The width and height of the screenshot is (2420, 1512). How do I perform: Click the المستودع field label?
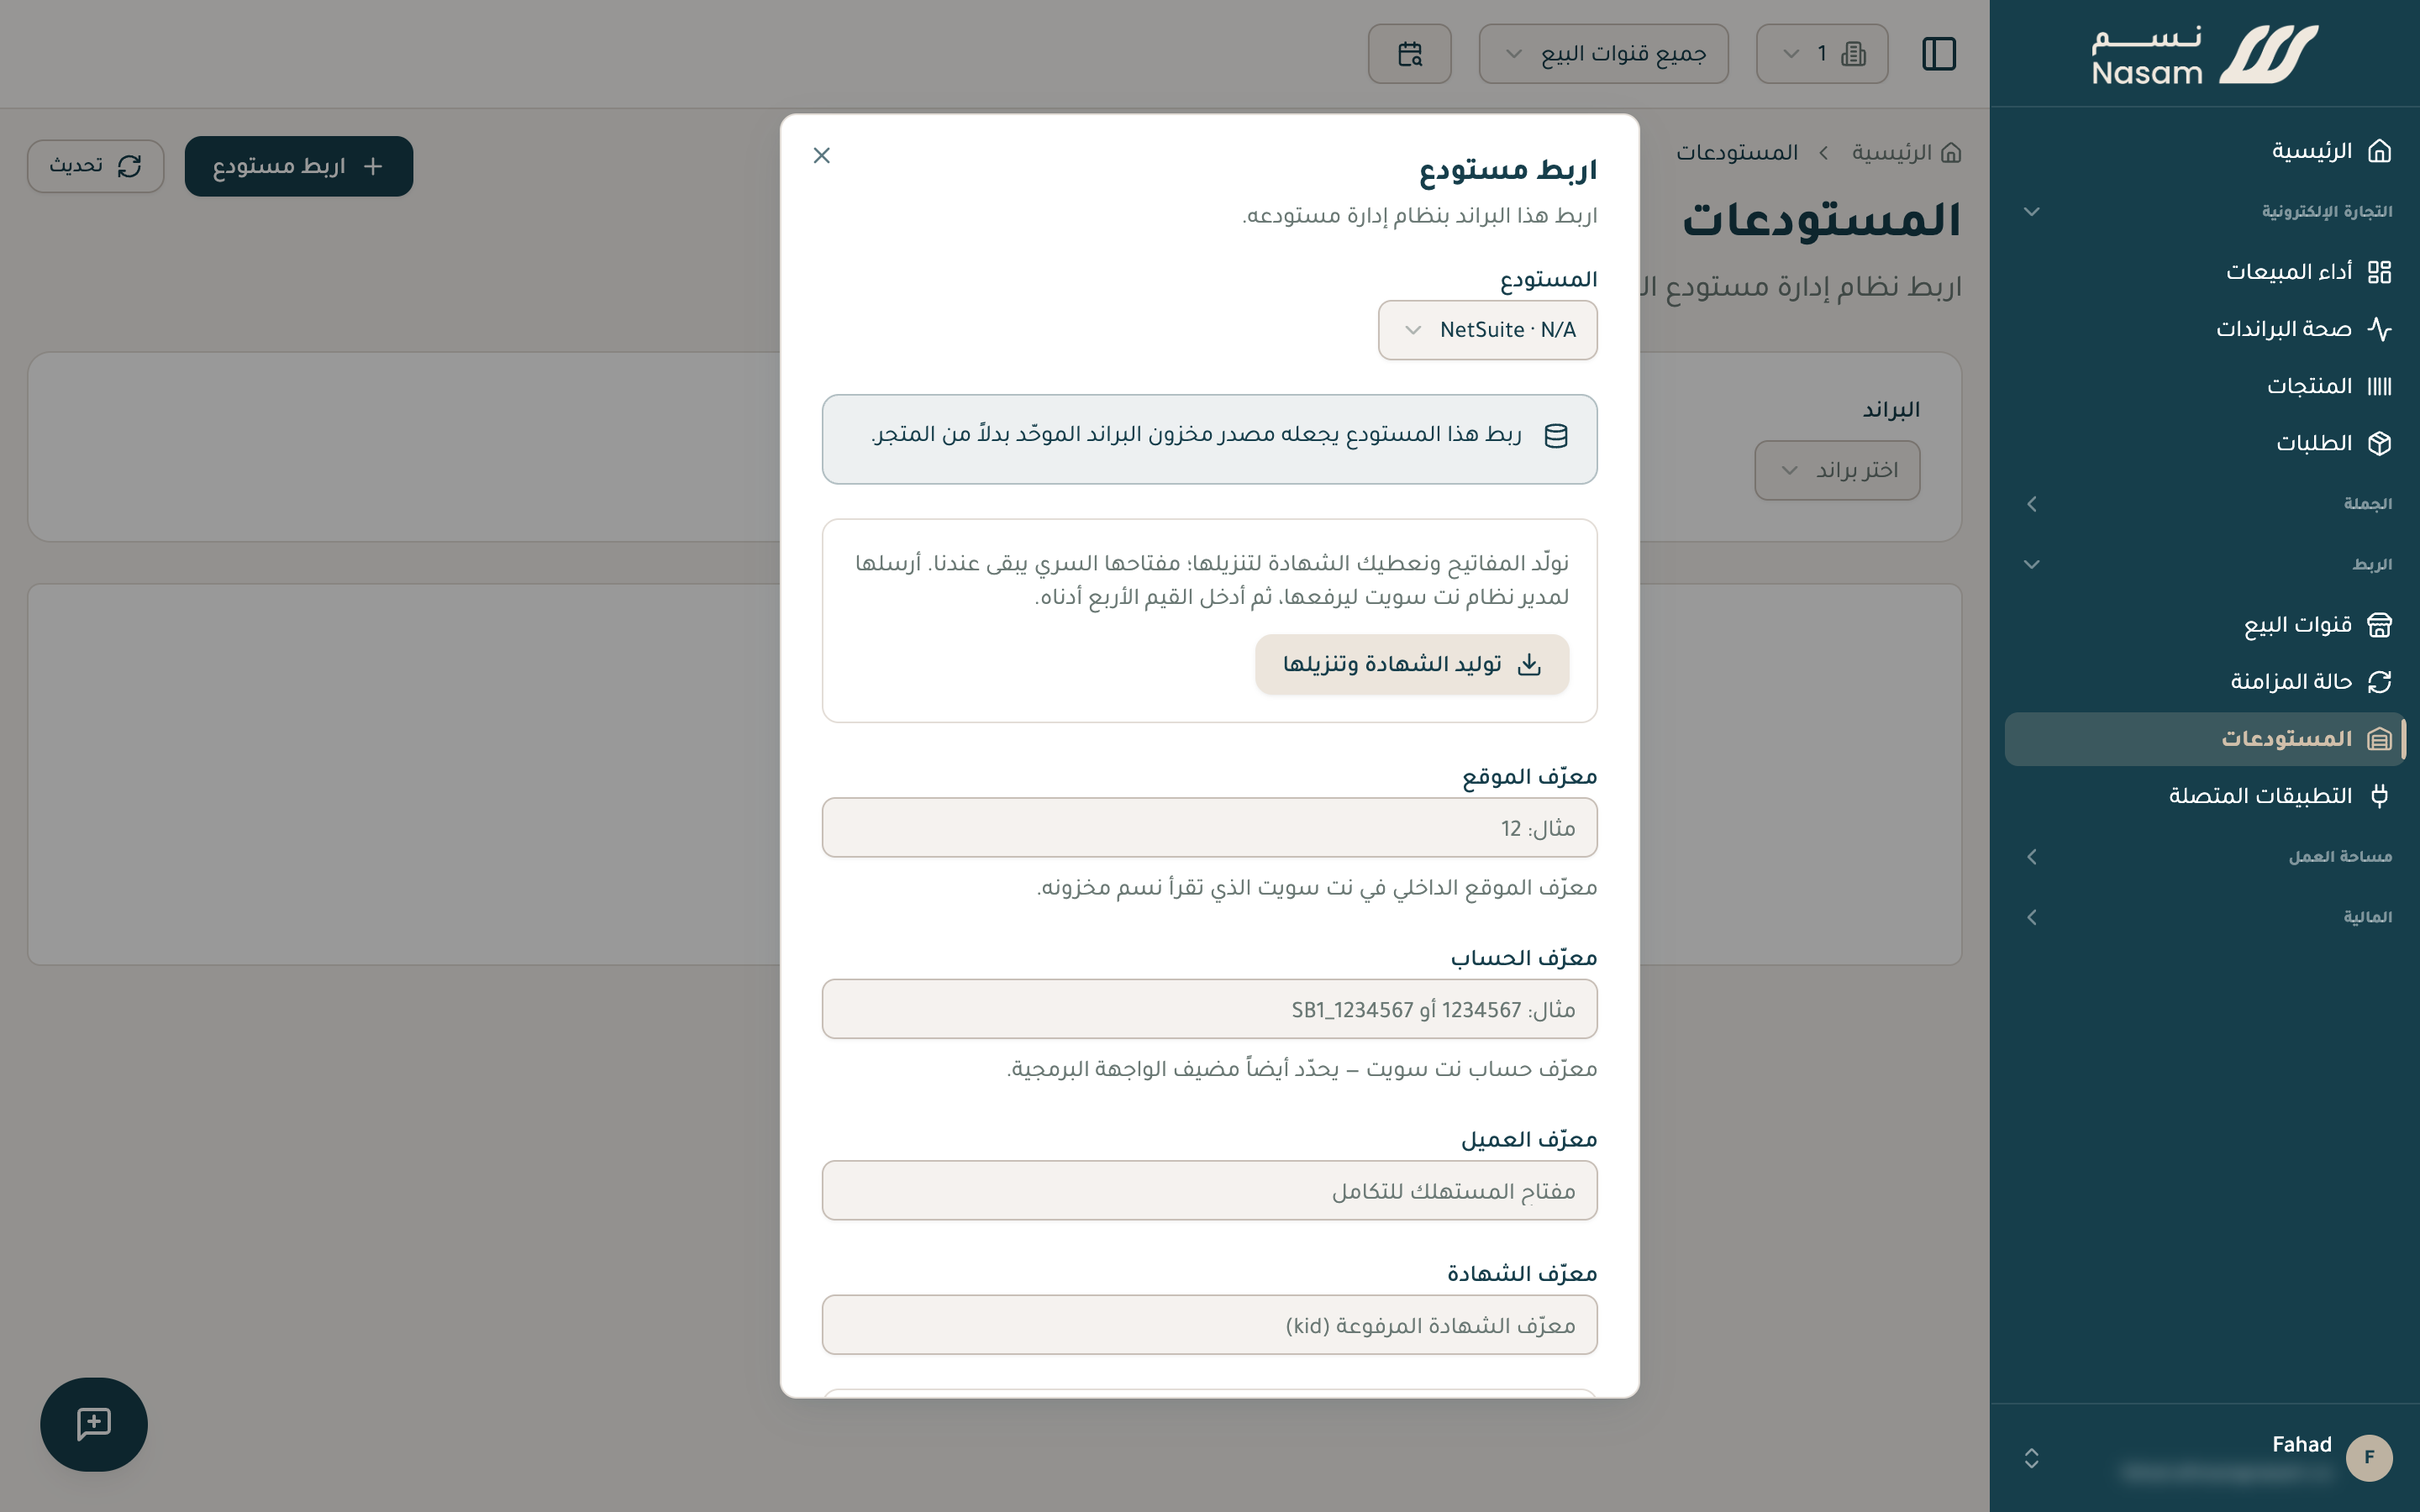(x=1548, y=280)
